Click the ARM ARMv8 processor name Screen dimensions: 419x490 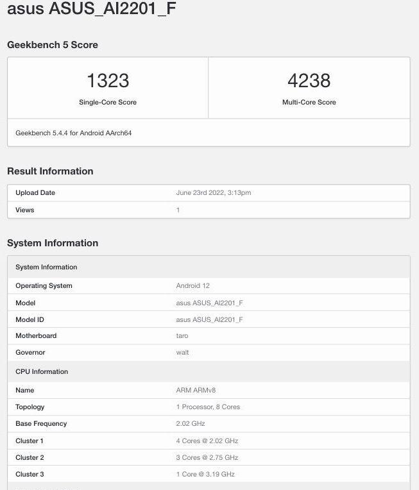pyautogui.click(x=195, y=391)
